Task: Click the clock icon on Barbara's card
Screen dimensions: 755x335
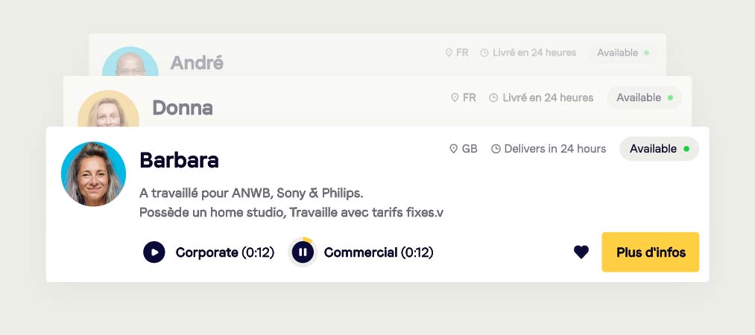Action: click(496, 149)
